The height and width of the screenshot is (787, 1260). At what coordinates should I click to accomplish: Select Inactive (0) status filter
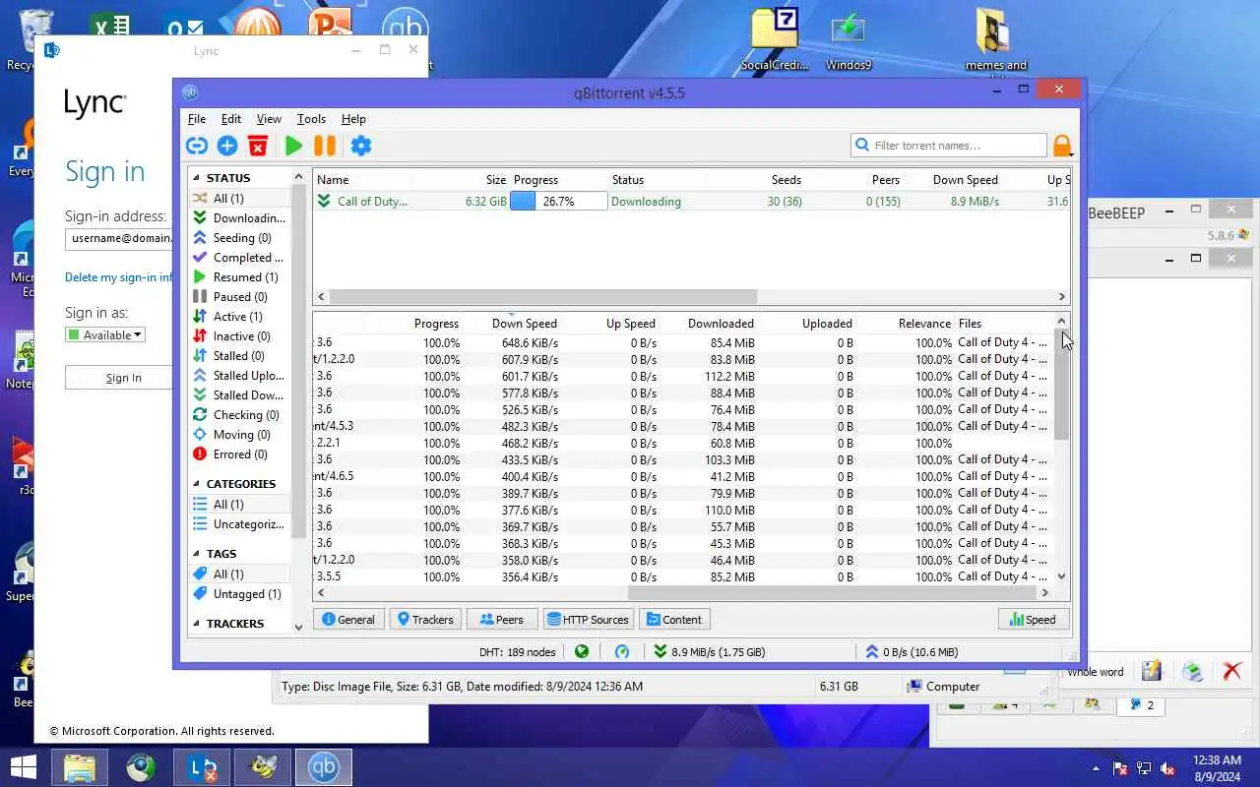click(x=239, y=336)
